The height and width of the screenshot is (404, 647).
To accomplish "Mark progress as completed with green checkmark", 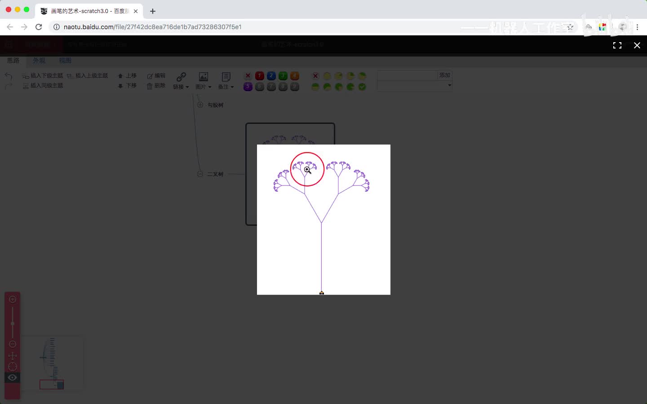I will [362, 87].
